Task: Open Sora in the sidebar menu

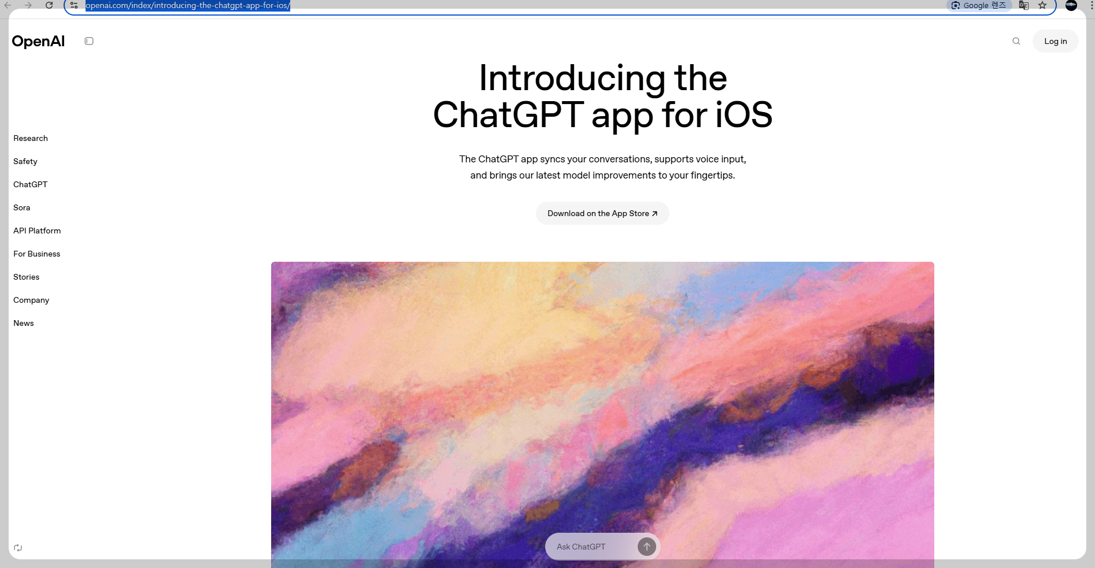Action: pyautogui.click(x=22, y=207)
